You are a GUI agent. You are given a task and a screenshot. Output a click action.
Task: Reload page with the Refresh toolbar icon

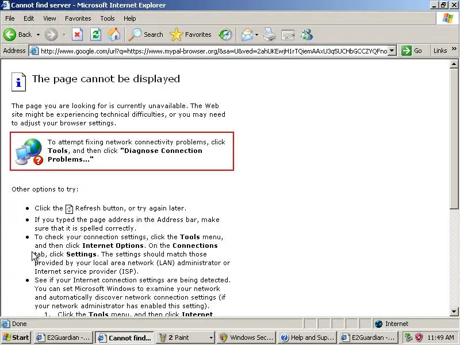click(95, 34)
